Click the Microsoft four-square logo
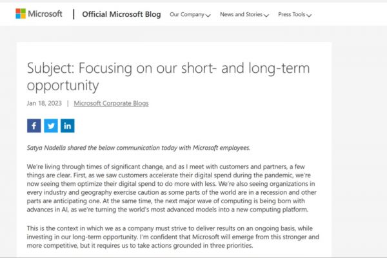 [x=21, y=14]
